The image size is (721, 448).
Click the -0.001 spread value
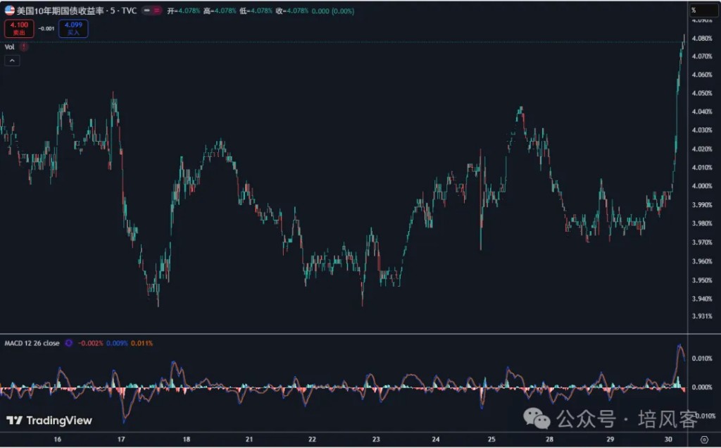tap(46, 28)
